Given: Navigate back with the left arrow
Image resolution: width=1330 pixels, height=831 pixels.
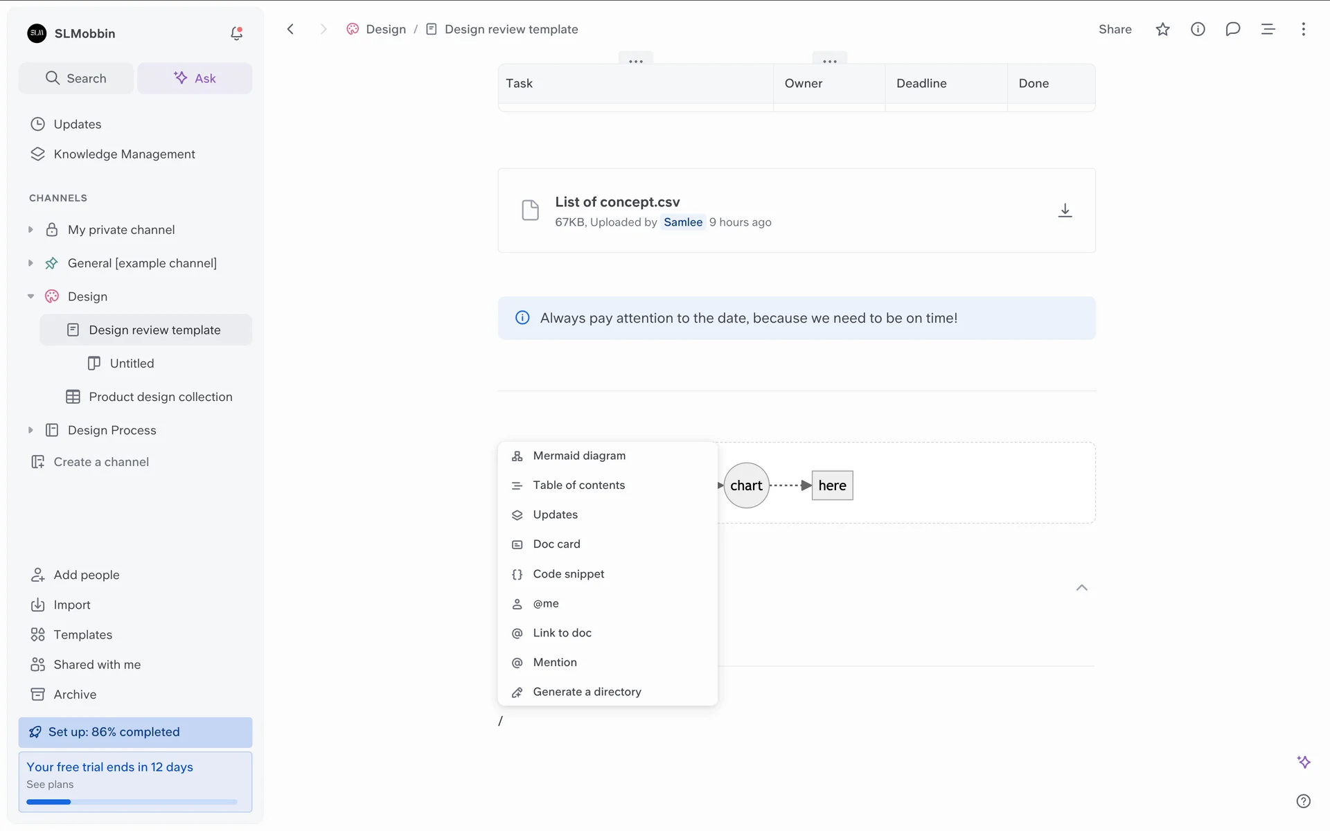Looking at the screenshot, I should click(x=291, y=29).
